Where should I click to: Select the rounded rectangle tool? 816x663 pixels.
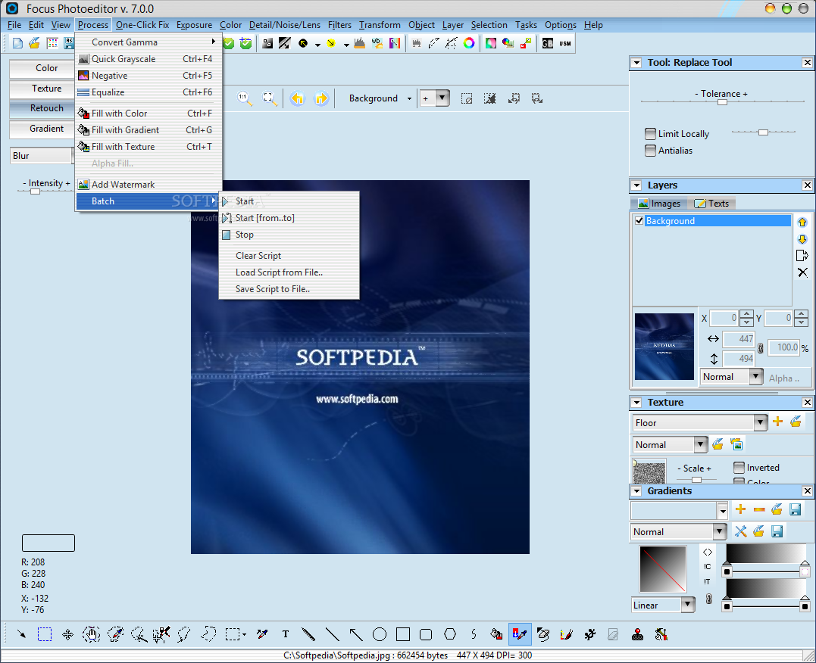click(x=426, y=634)
